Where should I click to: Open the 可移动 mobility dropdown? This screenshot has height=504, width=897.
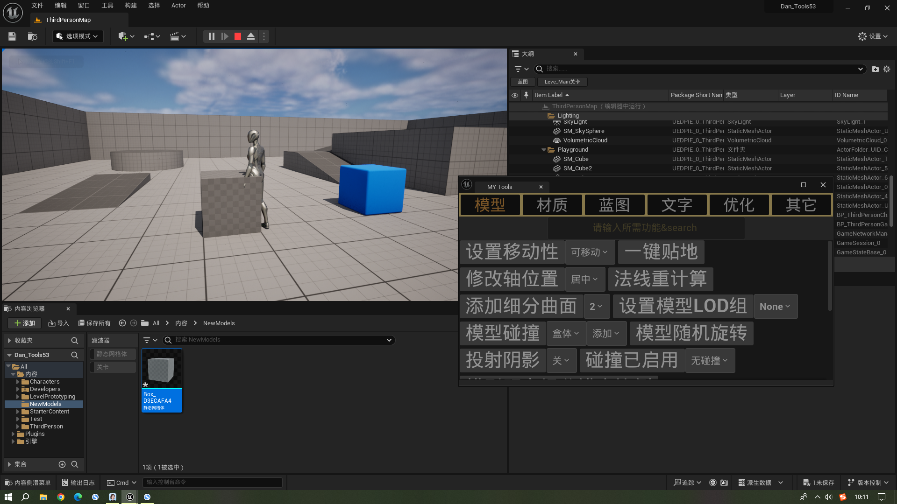(590, 252)
